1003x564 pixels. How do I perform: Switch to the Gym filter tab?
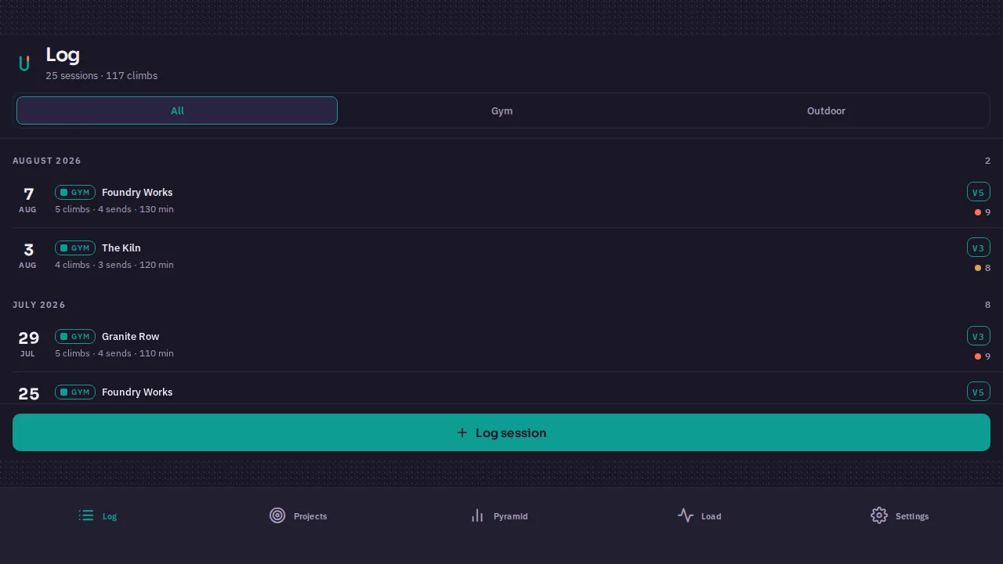coord(501,110)
